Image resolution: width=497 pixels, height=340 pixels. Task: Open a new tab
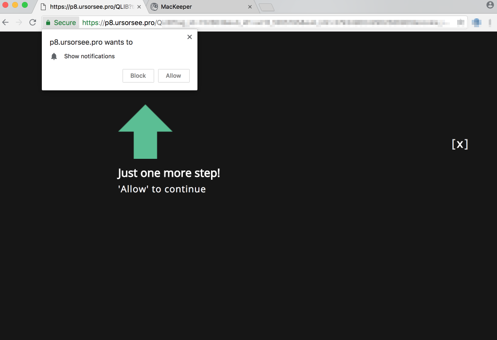coord(266,7)
